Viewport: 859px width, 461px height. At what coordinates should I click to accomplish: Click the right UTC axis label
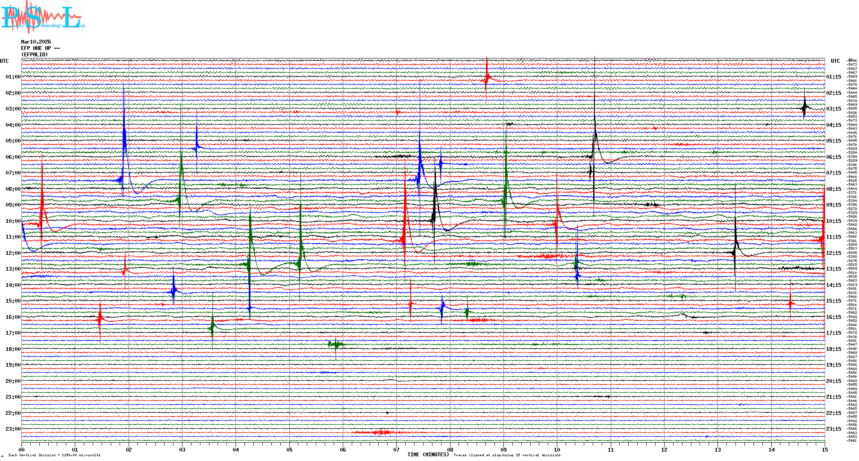pos(835,61)
